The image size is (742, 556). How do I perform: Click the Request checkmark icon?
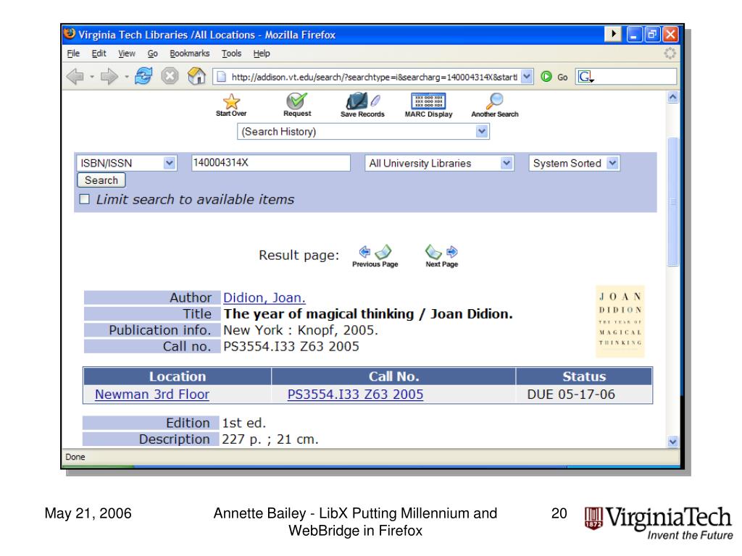pyautogui.click(x=296, y=101)
